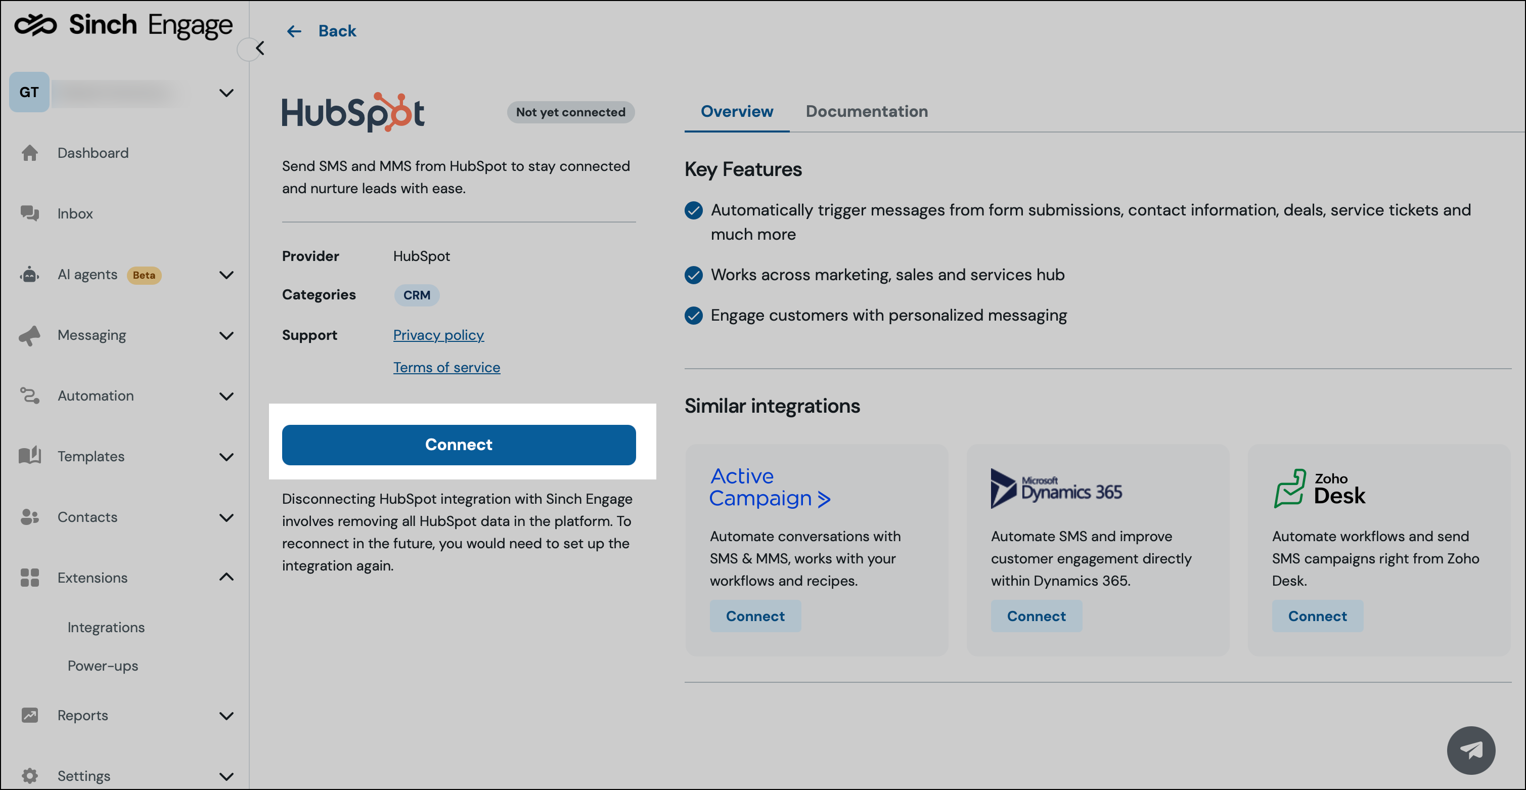This screenshot has height=790, width=1526.
Task: Click the main HubSpot Connect button
Action: (459, 445)
